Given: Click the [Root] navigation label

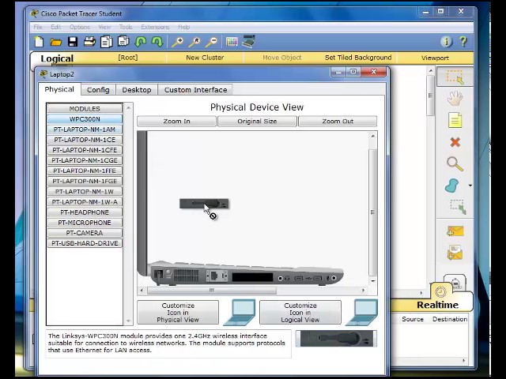Looking at the screenshot, I should [128, 58].
